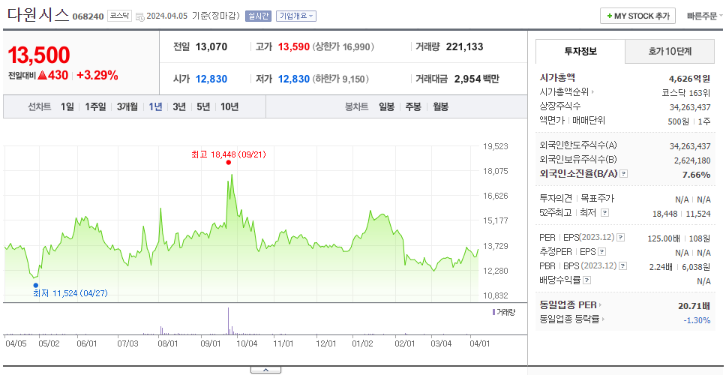This screenshot has height=375, width=726.
Task: Click the help icon beside 배당수익률
Action: pos(586,280)
